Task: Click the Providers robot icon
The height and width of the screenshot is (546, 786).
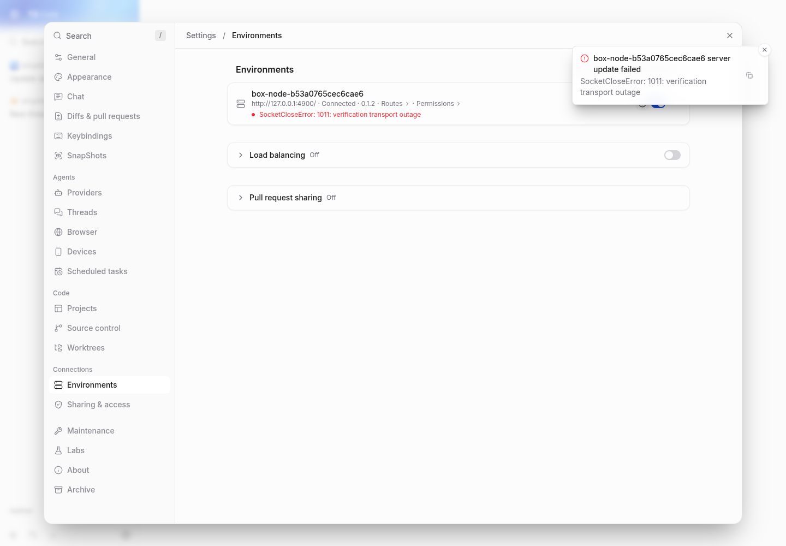Action: coord(58,193)
